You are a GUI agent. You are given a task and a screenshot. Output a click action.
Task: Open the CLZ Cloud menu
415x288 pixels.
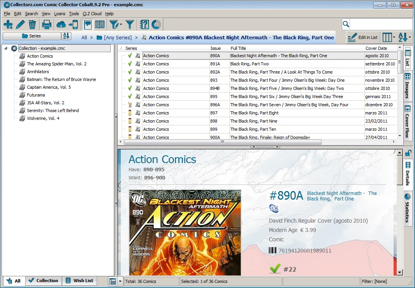tap(92, 14)
